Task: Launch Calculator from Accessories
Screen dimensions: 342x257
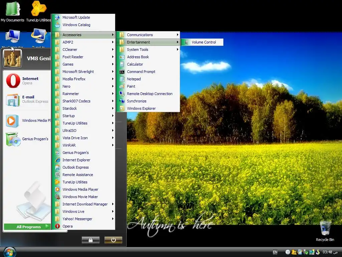Action: [x=148, y=64]
